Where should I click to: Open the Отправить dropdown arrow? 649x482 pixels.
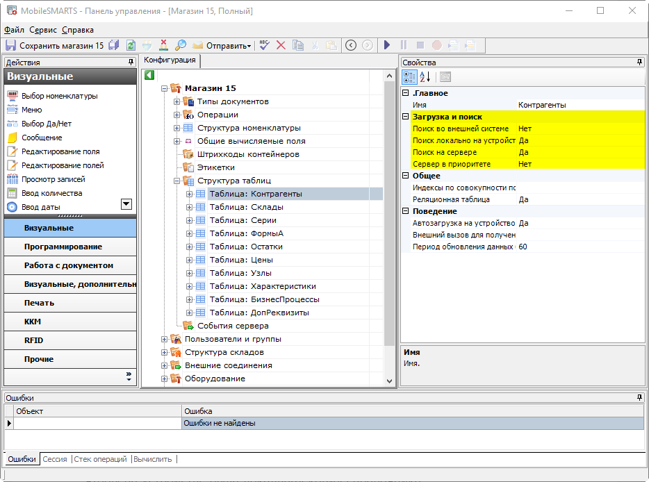coord(249,46)
